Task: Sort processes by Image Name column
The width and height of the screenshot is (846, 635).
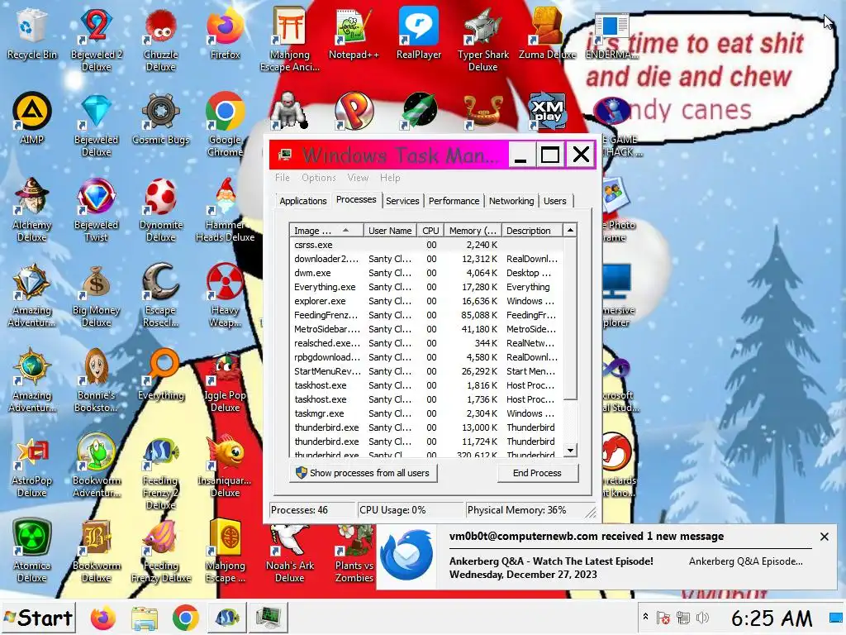Action: tap(326, 231)
